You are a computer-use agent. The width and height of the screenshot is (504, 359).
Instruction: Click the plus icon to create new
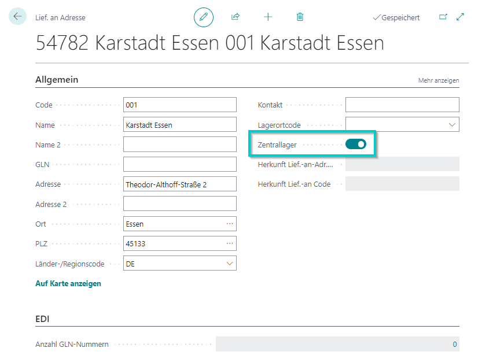(268, 17)
